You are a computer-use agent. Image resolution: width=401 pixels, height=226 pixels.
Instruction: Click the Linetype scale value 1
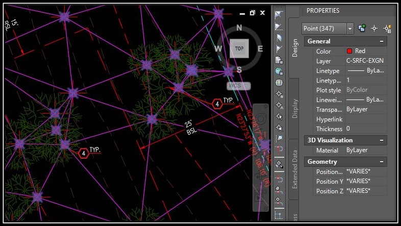point(366,80)
